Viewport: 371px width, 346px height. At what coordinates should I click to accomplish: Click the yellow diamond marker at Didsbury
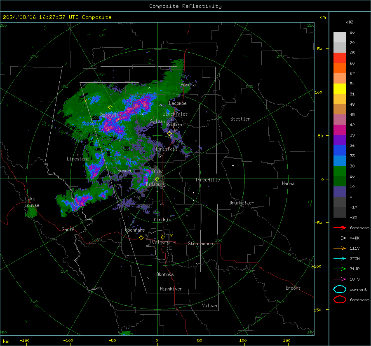[x=157, y=179]
